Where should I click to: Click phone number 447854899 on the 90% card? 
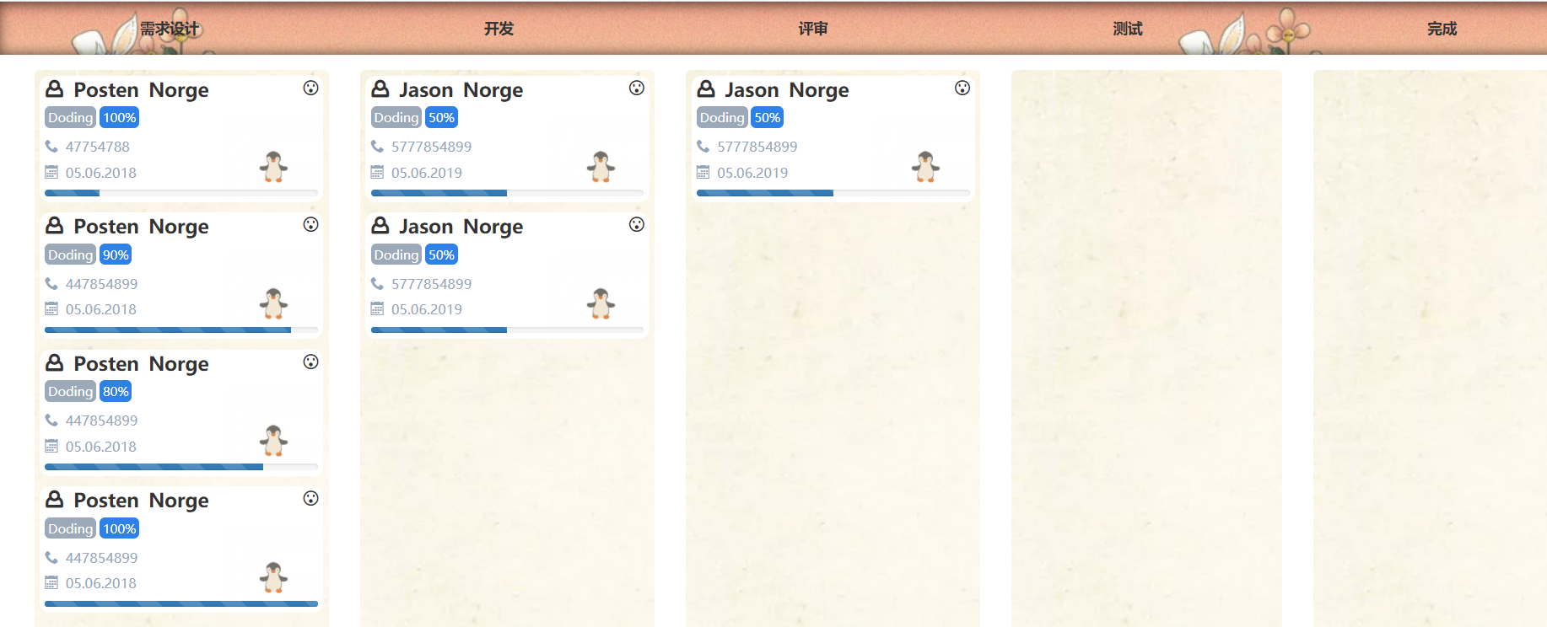101,284
